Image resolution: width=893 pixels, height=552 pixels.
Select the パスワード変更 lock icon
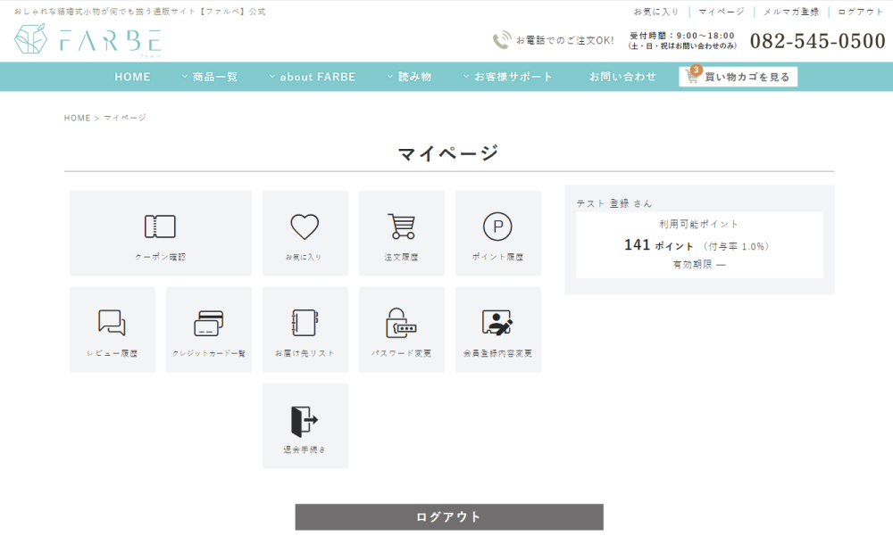[x=401, y=322]
